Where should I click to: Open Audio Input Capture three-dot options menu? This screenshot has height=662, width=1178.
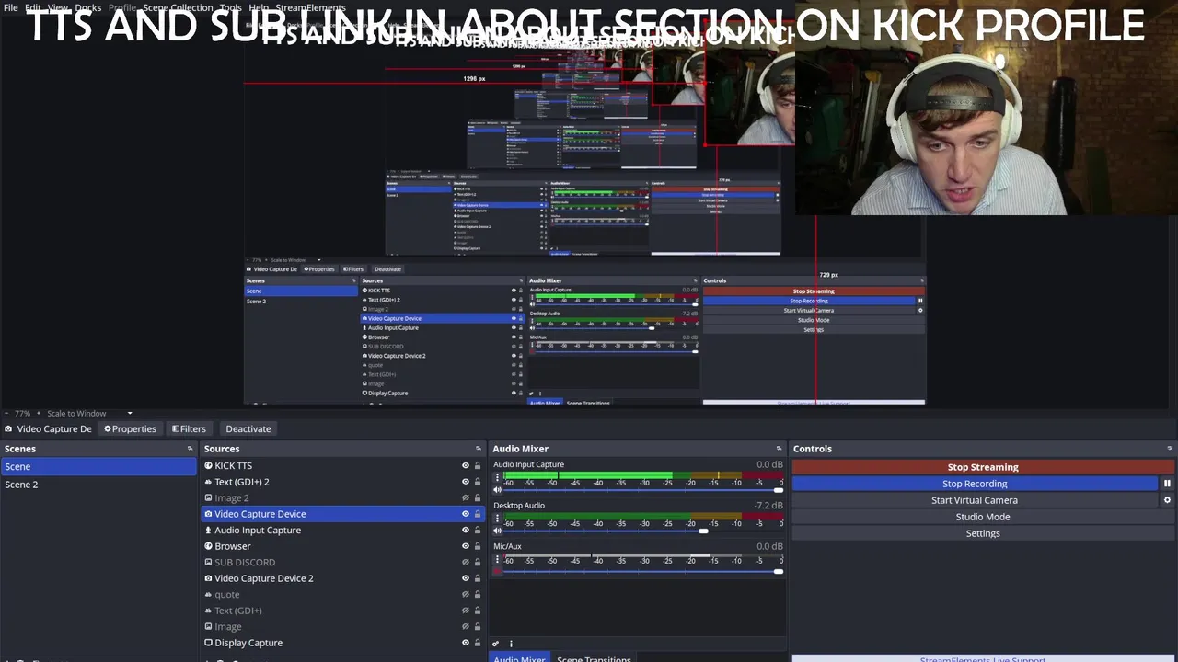(x=497, y=478)
